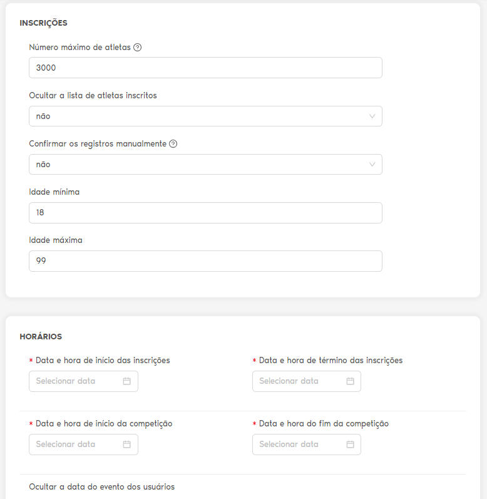Click calendar icon in término das inscrições field

(x=350, y=381)
